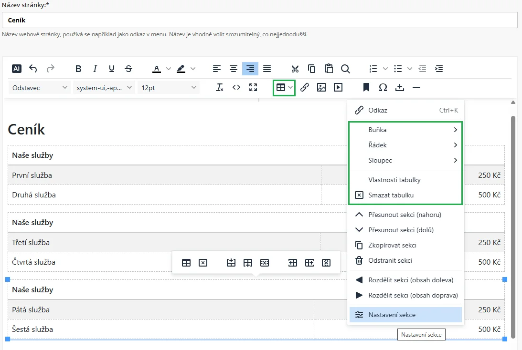Toggle bold formatting
522x350 pixels.
pyautogui.click(x=78, y=69)
